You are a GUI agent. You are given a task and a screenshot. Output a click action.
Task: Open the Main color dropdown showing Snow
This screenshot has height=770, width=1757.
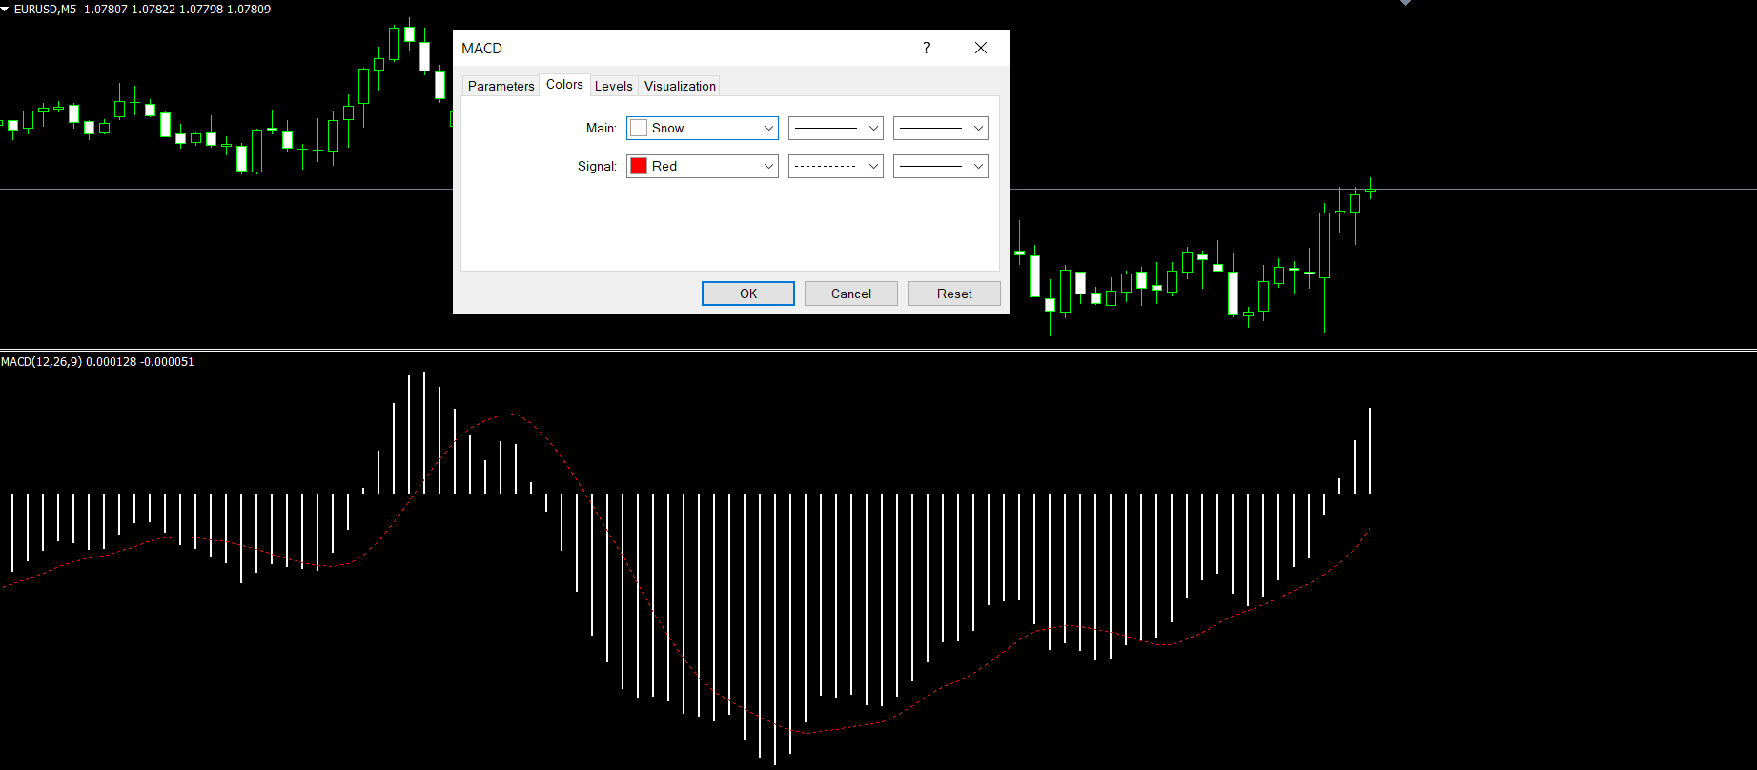[x=703, y=128]
